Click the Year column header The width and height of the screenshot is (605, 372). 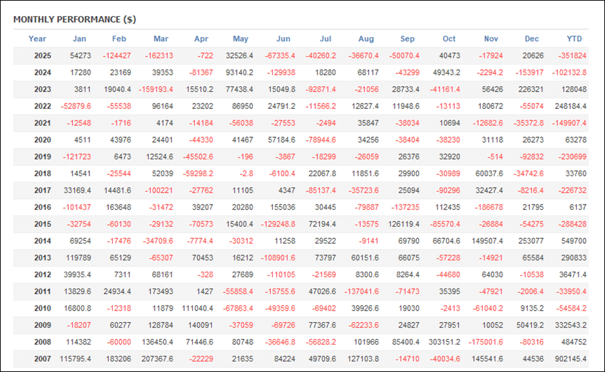coord(38,38)
